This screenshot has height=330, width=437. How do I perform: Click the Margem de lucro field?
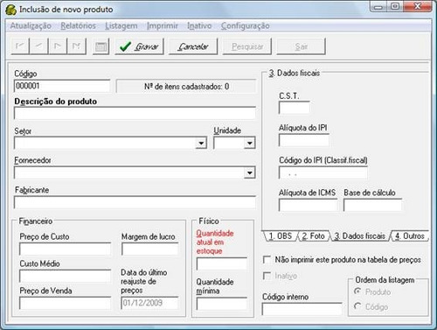(150, 249)
